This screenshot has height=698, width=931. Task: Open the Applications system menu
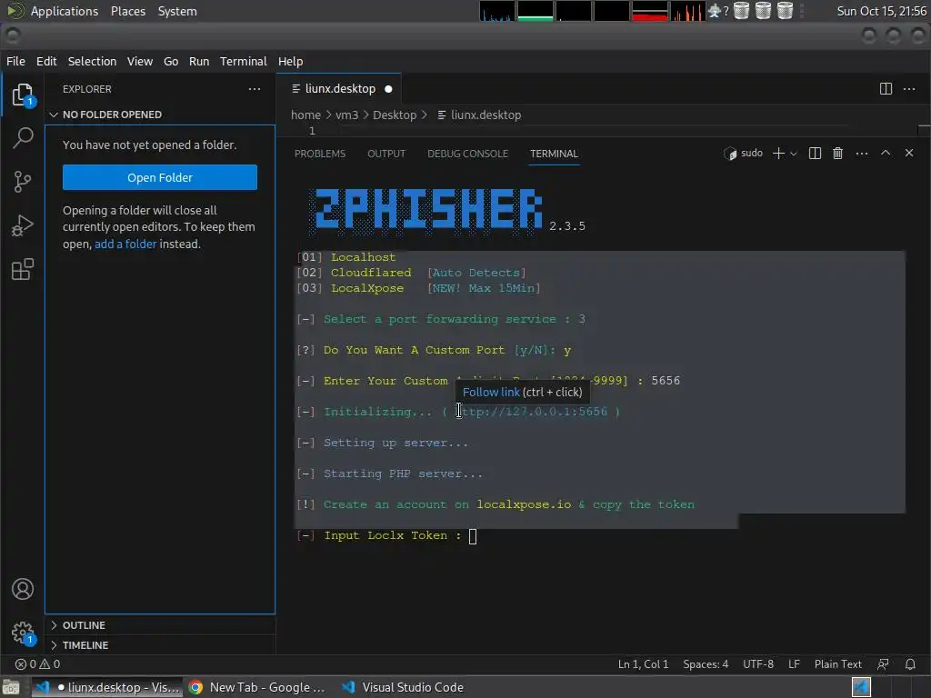coord(65,11)
